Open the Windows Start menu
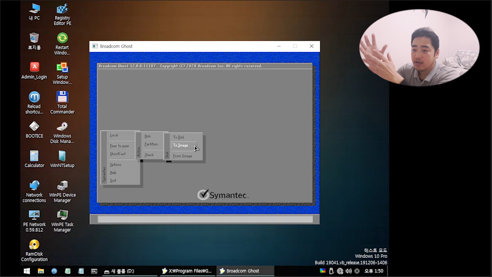The width and height of the screenshot is (492, 277). (x=27, y=271)
